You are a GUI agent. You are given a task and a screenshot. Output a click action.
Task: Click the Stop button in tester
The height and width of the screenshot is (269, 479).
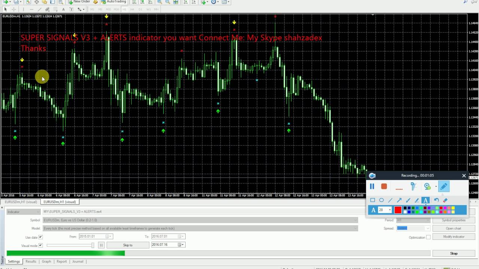click(454, 253)
